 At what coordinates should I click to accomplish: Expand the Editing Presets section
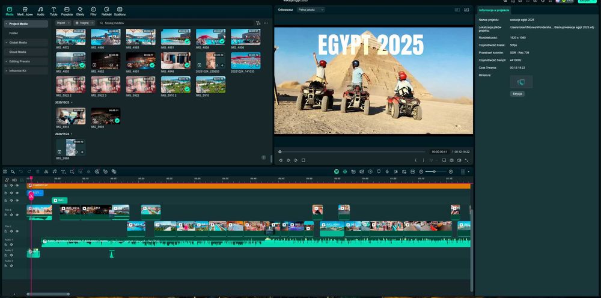point(7,61)
